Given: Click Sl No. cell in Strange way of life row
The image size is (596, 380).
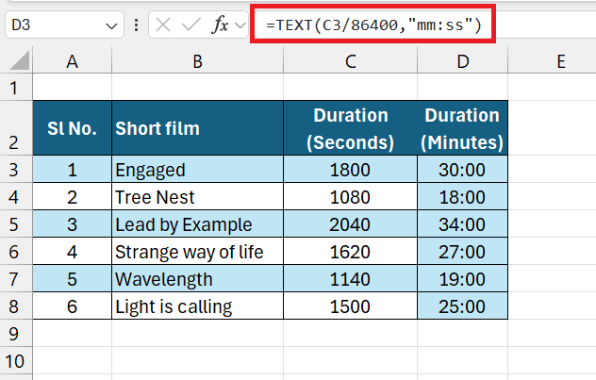Looking at the screenshot, I should pyautogui.click(x=73, y=252).
